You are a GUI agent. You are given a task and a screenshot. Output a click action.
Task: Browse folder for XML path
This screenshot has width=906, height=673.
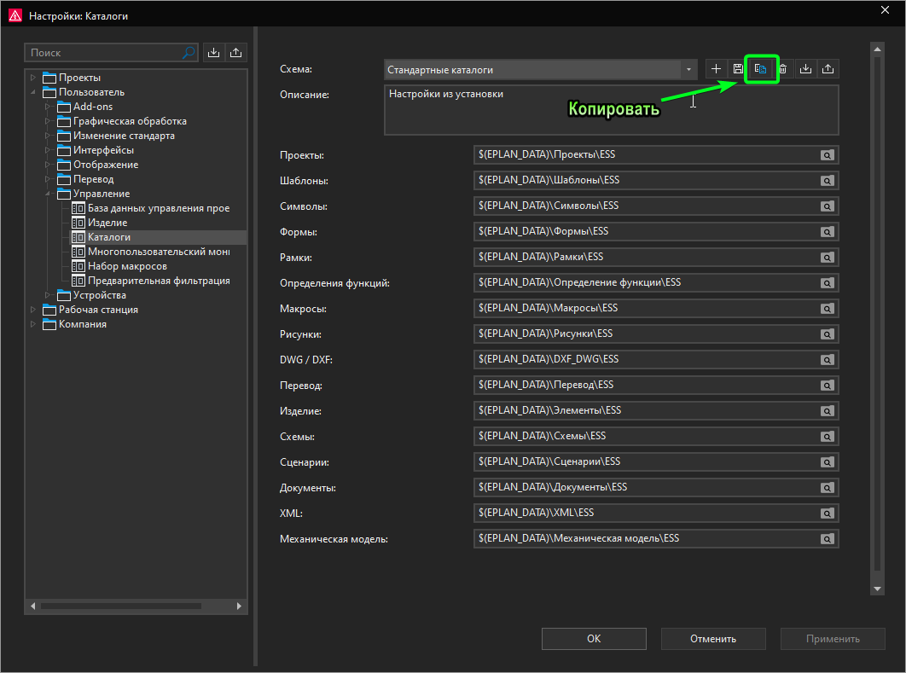(x=828, y=513)
